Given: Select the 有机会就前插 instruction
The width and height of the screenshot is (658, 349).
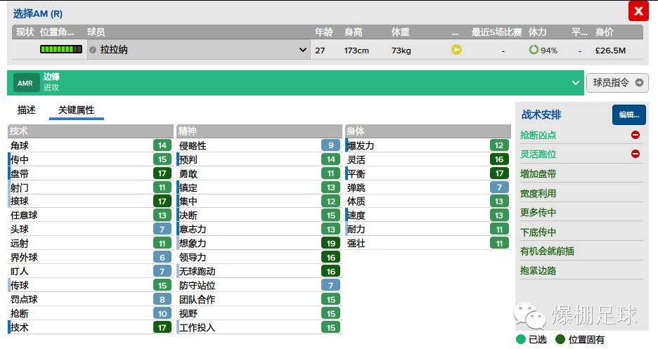Looking at the screenshot, I should (581, 251).
